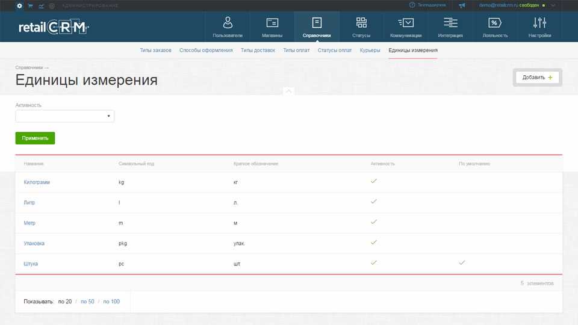This screenshot has height=325, width=578.
Task: Click the megaphone announcements icon
Action: click(462, 5)
